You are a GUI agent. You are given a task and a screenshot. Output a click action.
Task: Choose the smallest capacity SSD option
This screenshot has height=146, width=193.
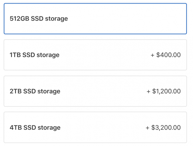pyautogui.click(x=95, y=19)
